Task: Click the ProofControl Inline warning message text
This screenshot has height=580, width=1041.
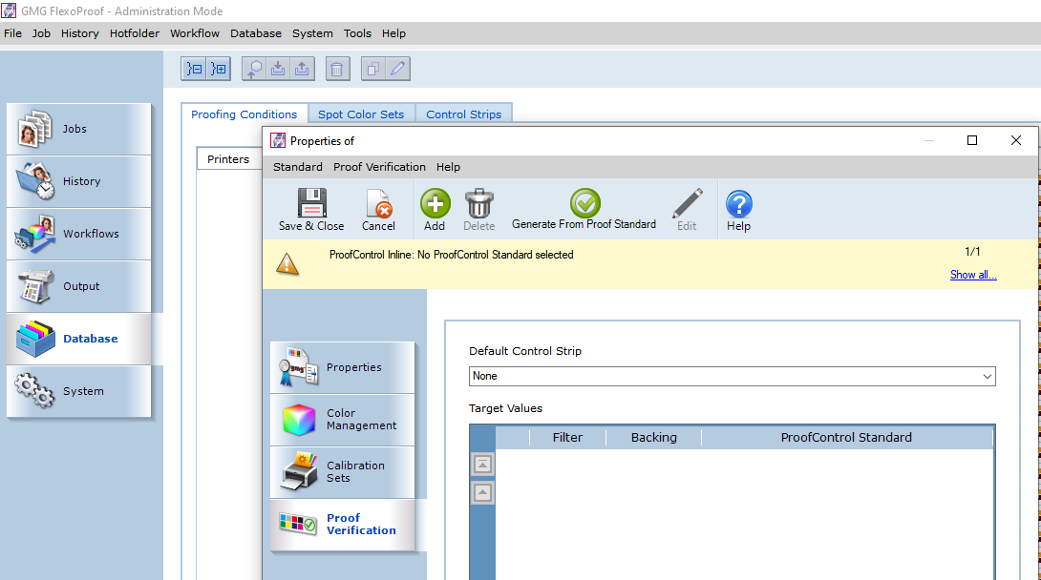Action: (452, 255)
